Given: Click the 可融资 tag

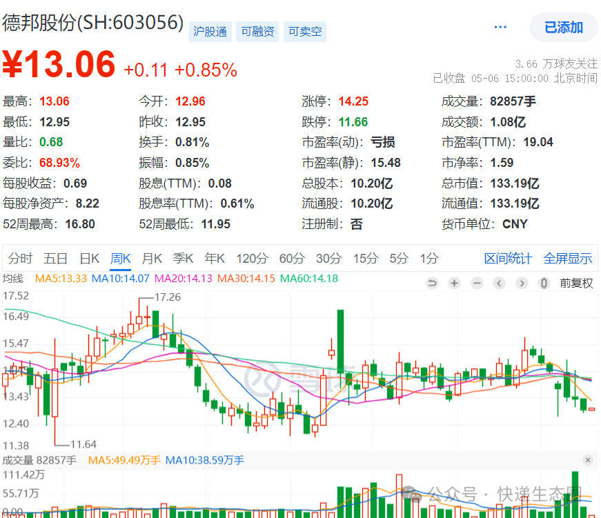Looking at the screenshot, I should pos(257,32).
